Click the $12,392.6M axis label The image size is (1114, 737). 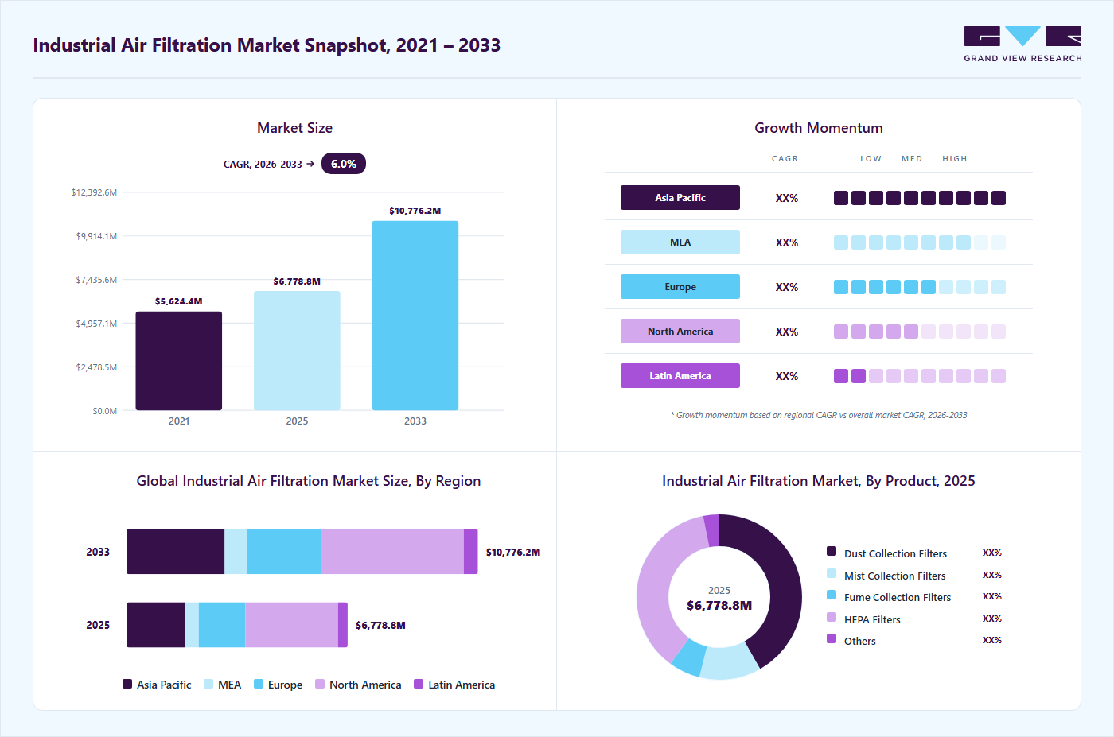coord(94,192)
